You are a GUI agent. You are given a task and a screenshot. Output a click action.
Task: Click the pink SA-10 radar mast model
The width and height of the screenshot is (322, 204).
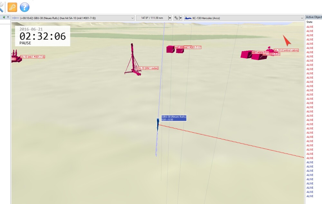click(133, 60)
